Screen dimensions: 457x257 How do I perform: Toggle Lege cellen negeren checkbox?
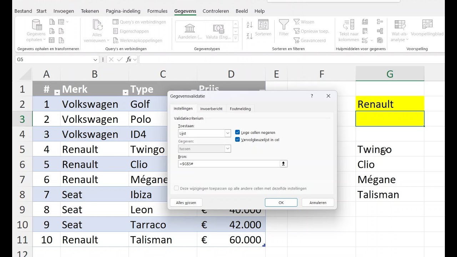[237, 132]
